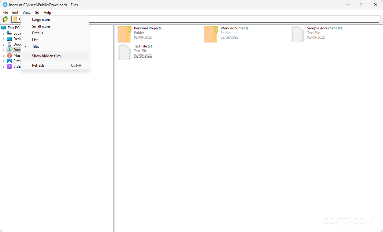Expand the Pictures tree node

[4, 61]
